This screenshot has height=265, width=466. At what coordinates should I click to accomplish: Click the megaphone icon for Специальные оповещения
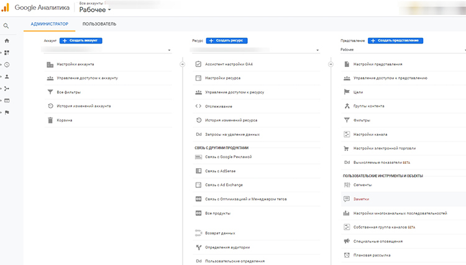[347, 241]
